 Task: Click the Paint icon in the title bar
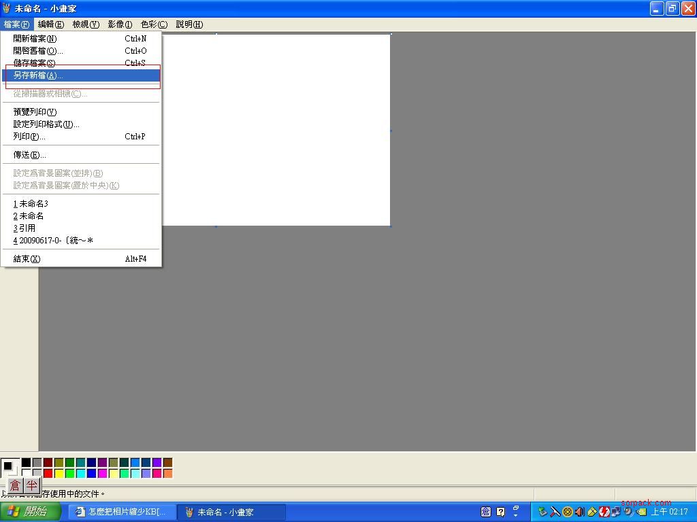[x=7, y=8]
